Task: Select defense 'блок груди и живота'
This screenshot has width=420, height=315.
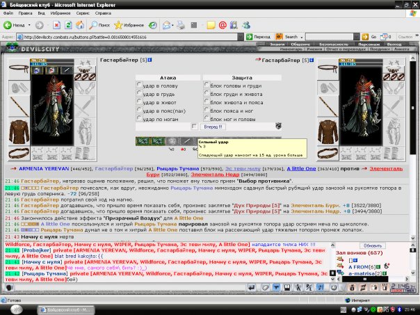Action: 207,93
